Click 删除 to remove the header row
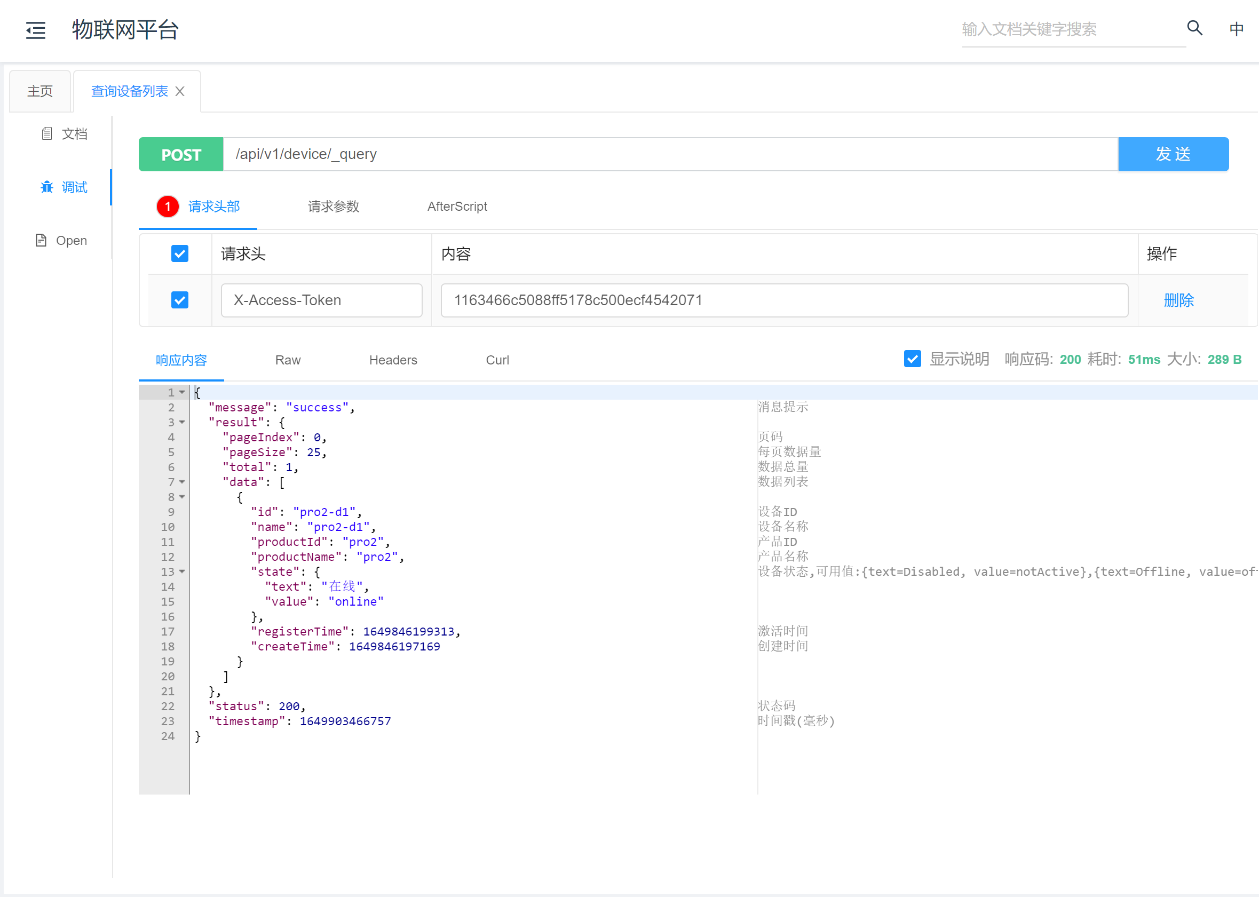This screenshot has height=897, width=1259. coord(1179,300)
